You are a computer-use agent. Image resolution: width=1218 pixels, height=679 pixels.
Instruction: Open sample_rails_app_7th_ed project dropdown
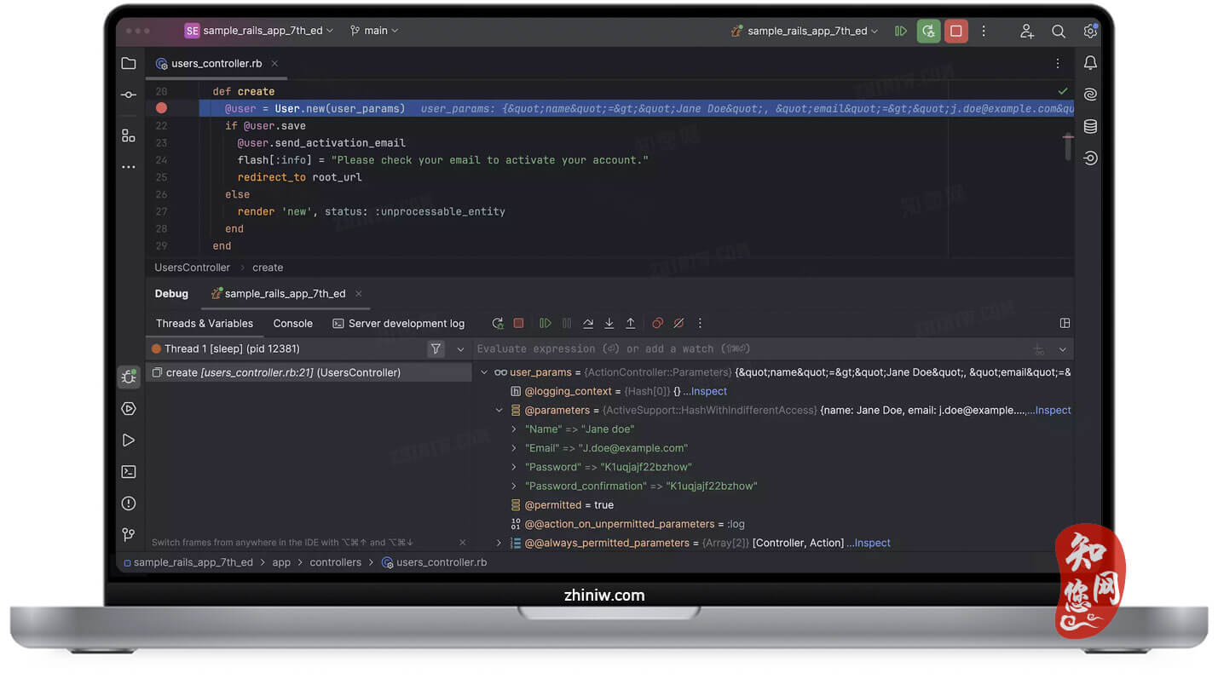coord(259,31)
